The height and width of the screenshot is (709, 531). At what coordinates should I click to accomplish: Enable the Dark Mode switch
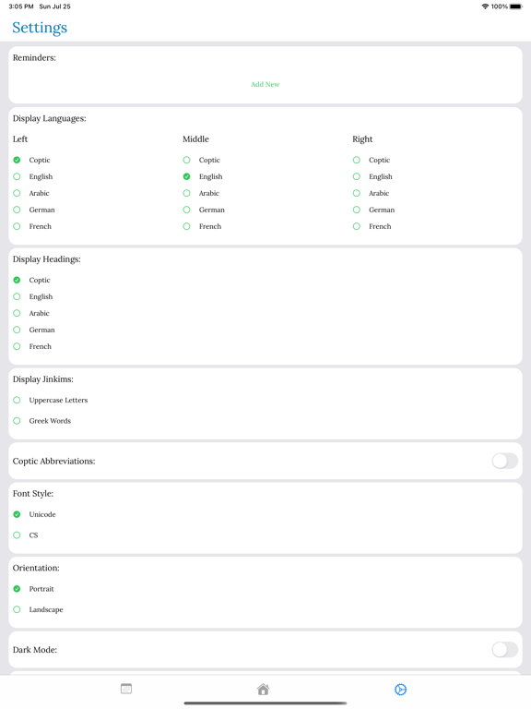click(x=505, y=650)
